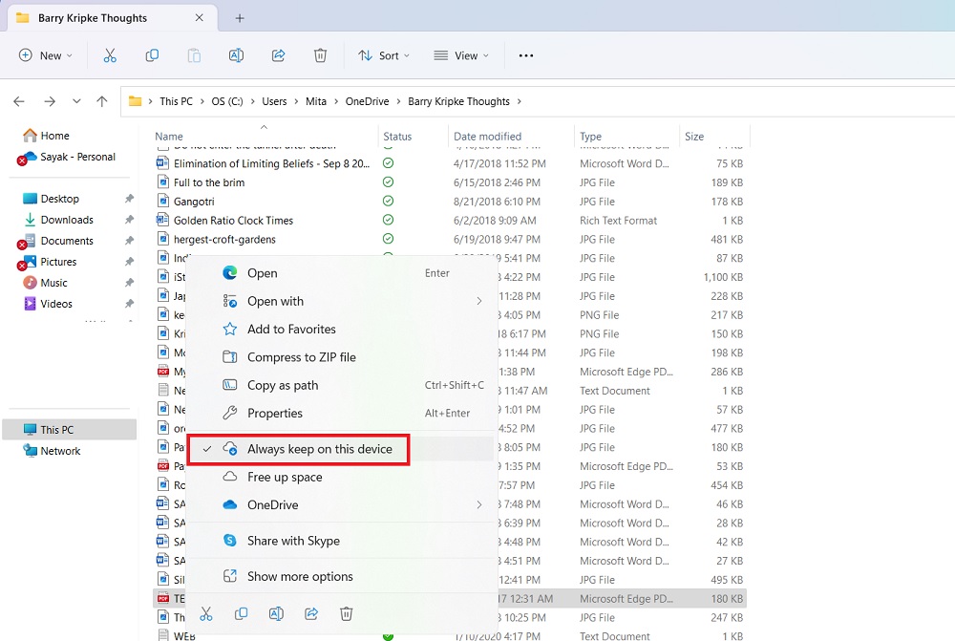The height and width of the screenshot is (641, 955).
Task: Open the View dropdown menu
Action: pos(461,55)
